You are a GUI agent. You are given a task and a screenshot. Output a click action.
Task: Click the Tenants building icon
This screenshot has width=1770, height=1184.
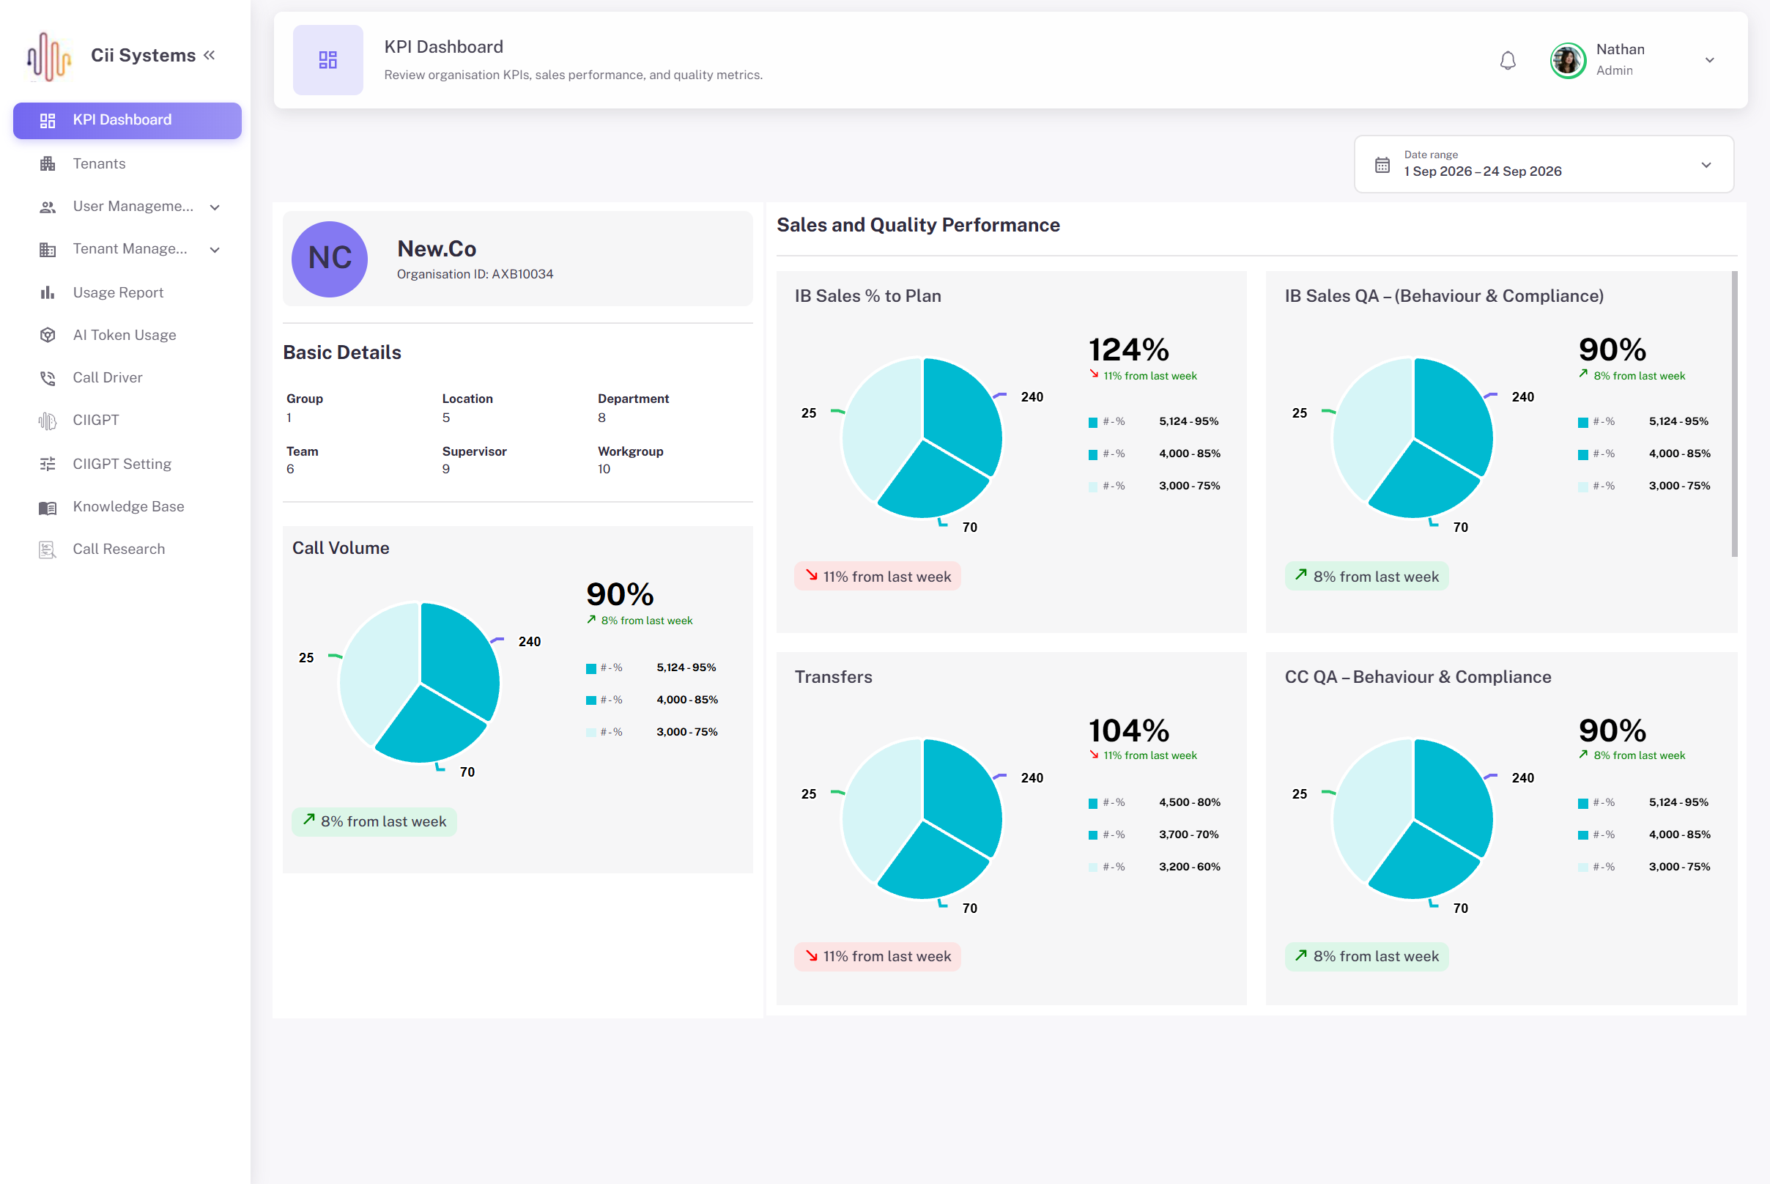pos(48,163)
